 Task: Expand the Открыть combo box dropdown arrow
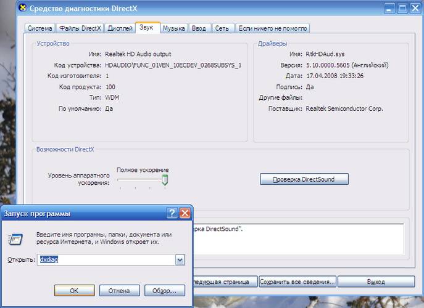(x=180, y=260)
